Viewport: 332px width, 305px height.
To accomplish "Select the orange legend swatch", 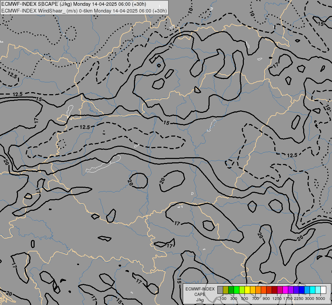I will click(x=258, y=290).
